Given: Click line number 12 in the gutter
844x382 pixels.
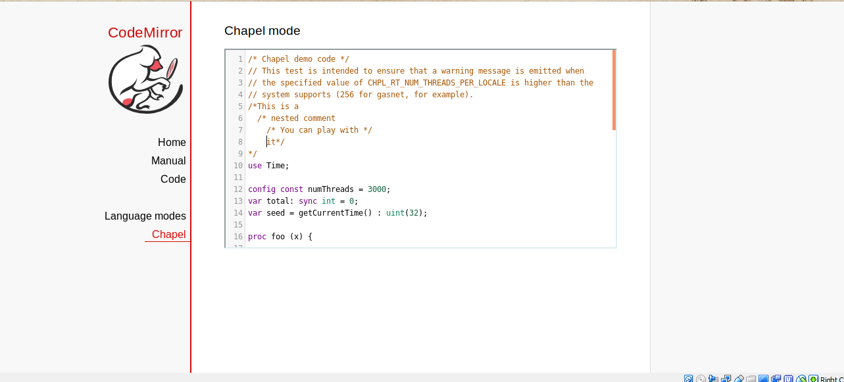Looking at the screenshot, I should click(237, 189).
